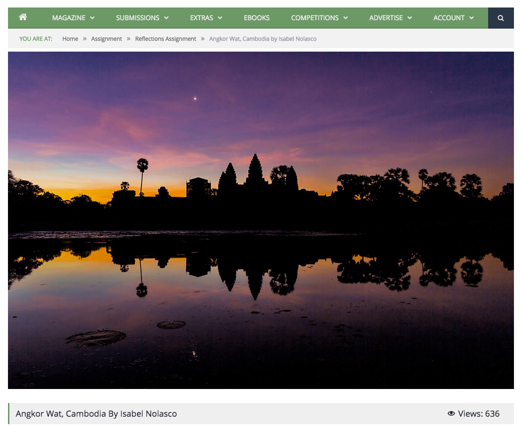The height and width of the screenshot is (427, 521).
Task: Follow the Reflections Assignment breadcrumb link
Action: coord(166,38)
